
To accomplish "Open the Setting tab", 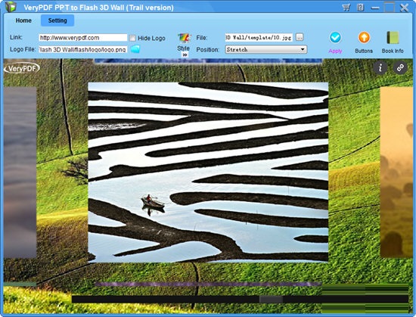I will [57, 20].
